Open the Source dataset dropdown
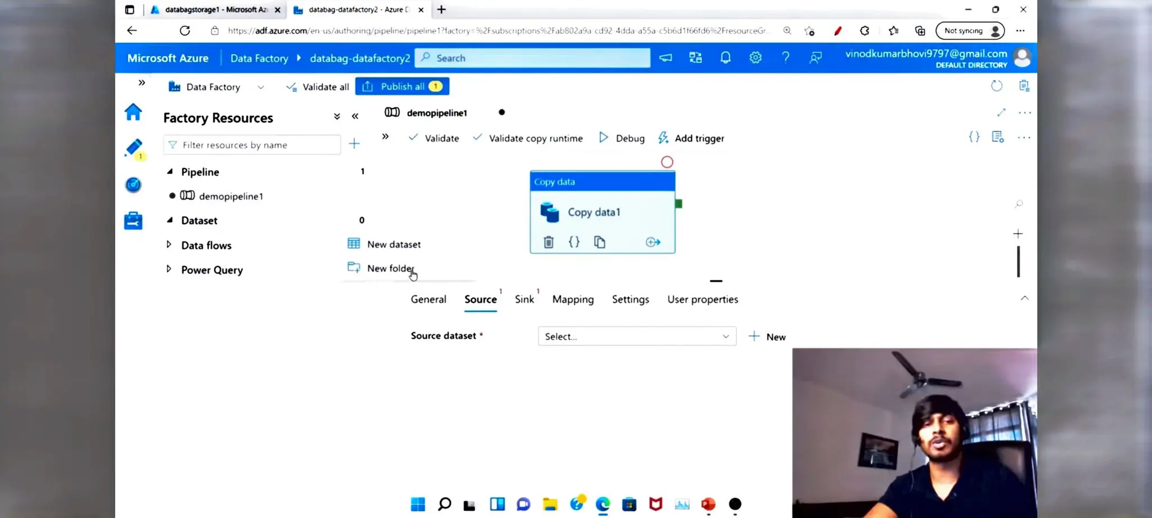 [x=637, y=336]
